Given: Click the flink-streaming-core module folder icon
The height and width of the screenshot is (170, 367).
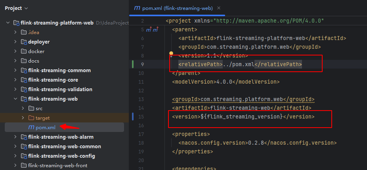Looking at the screenshot, I should pyautogui.click(x=24, y=80).
